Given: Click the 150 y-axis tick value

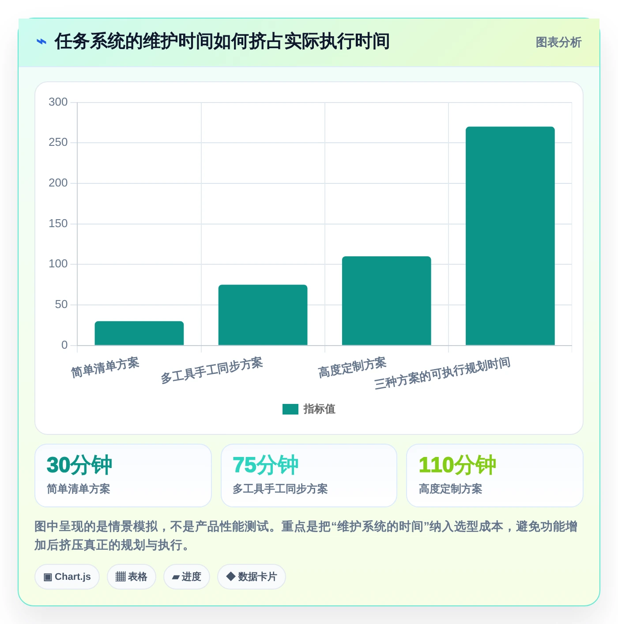Looking at the screenshot, I should coord(58,224).
